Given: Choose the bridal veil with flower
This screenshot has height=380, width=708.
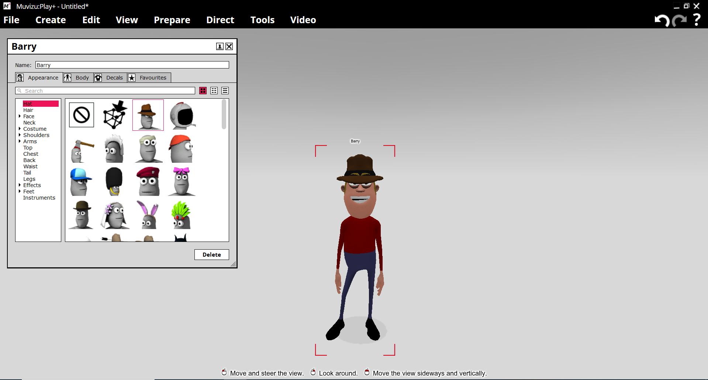Looking at the screenshot, I should [x=115, y=215].
